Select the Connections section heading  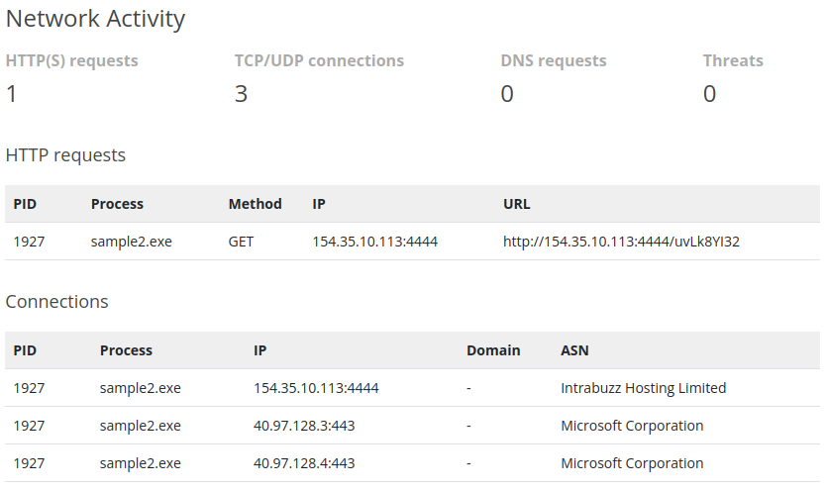coord(56,302)
